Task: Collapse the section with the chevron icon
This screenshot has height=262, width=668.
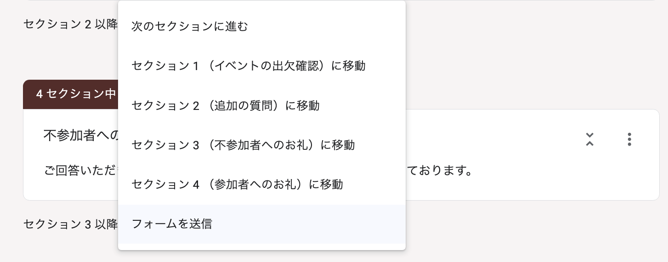Action: click(590, 139)
